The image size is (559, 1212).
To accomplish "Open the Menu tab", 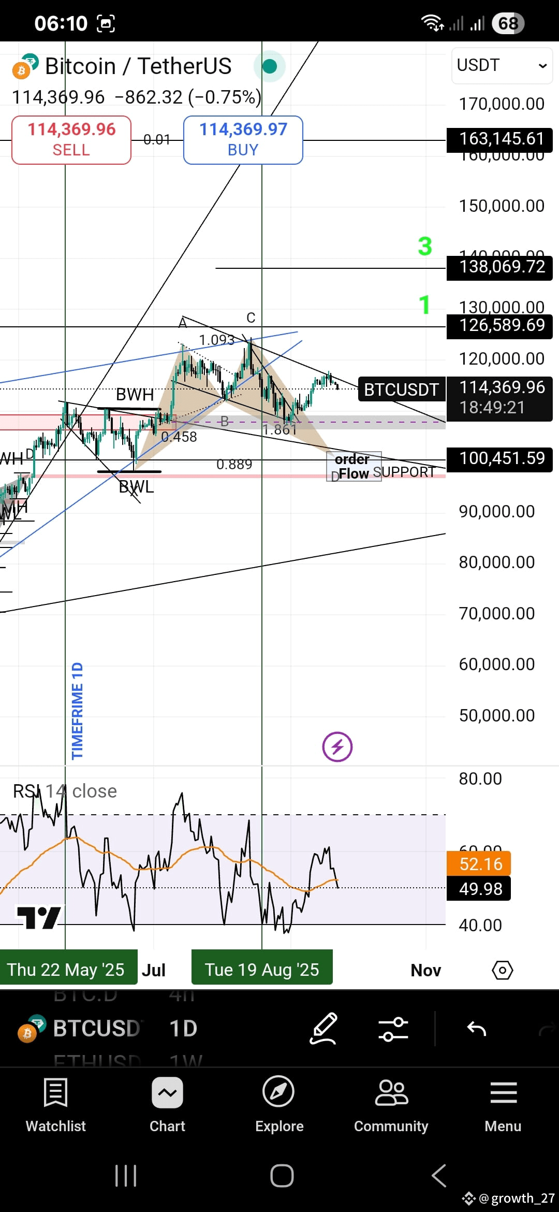I will click(503, 1105).
